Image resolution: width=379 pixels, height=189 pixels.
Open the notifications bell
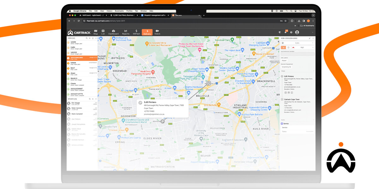click(x=285, y=32)
